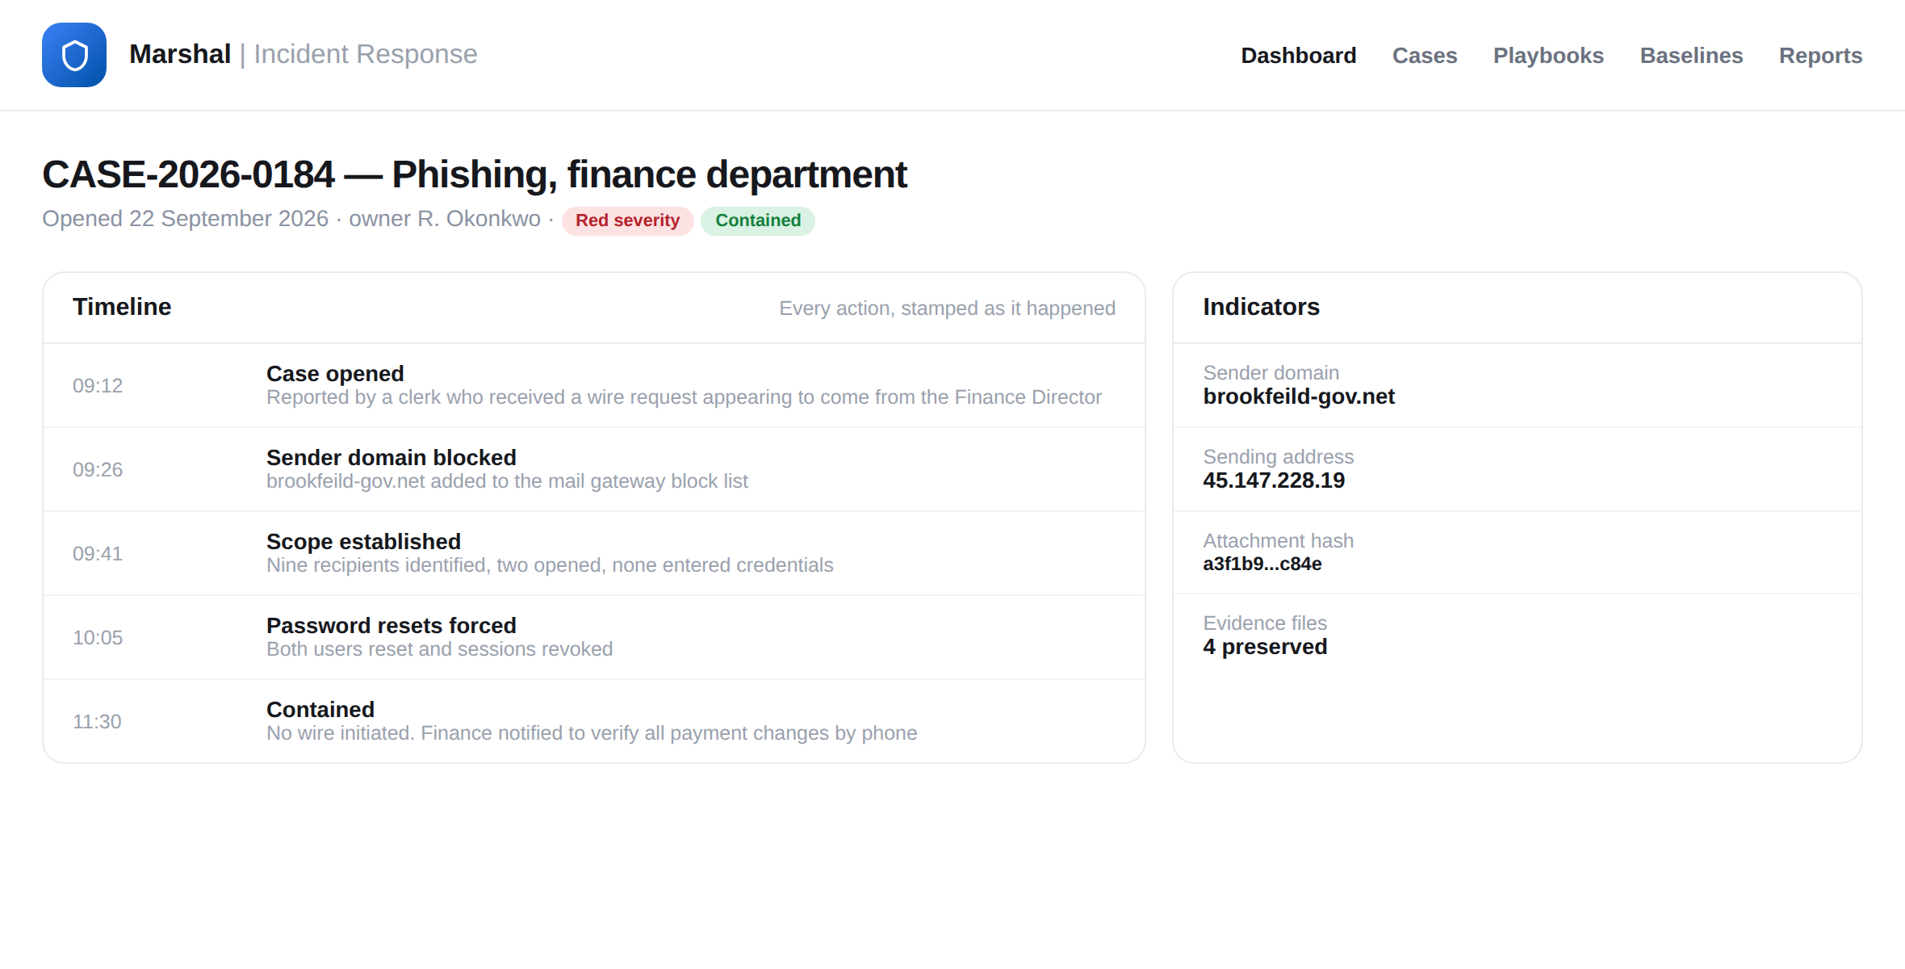The image size is (1905, 969).
Task: Click 'Both users reset and sessions revoked'
Action: (439, 649)
